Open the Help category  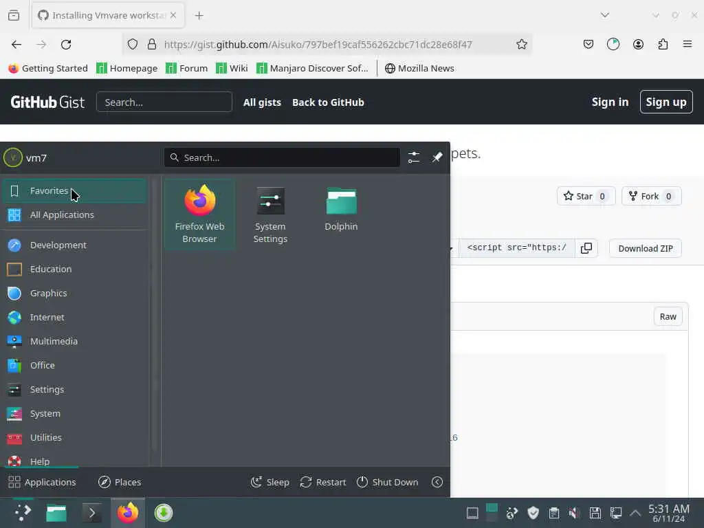click(x=74, y=461)
